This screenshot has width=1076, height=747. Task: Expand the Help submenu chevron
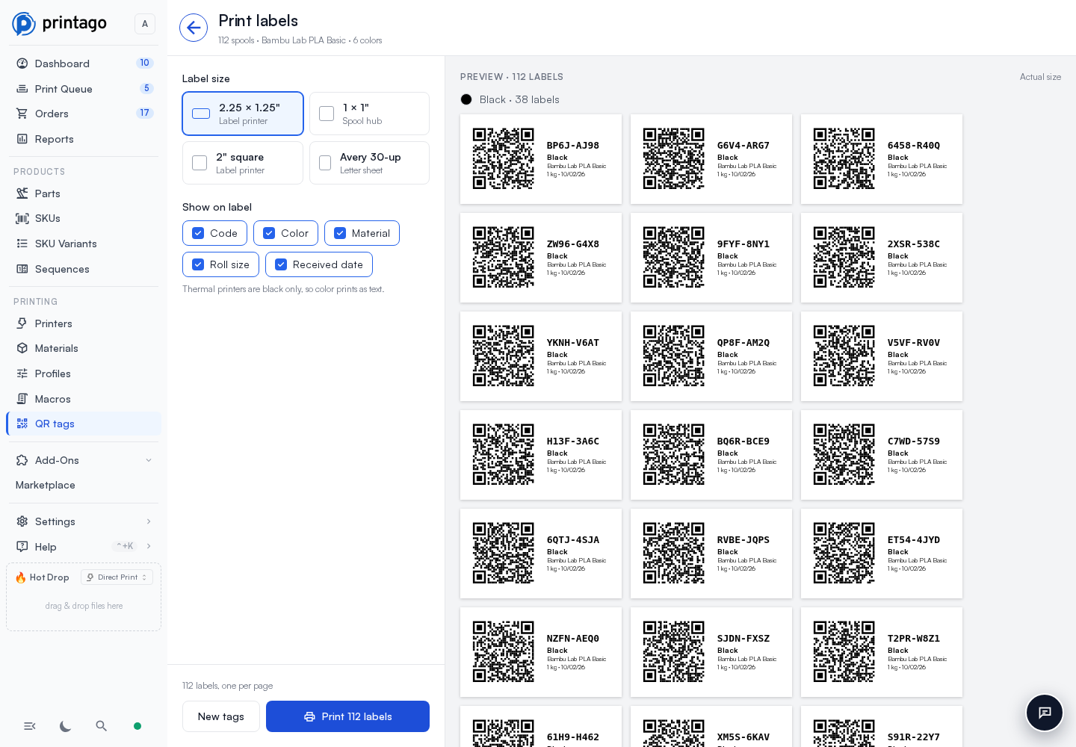(149, 546)
